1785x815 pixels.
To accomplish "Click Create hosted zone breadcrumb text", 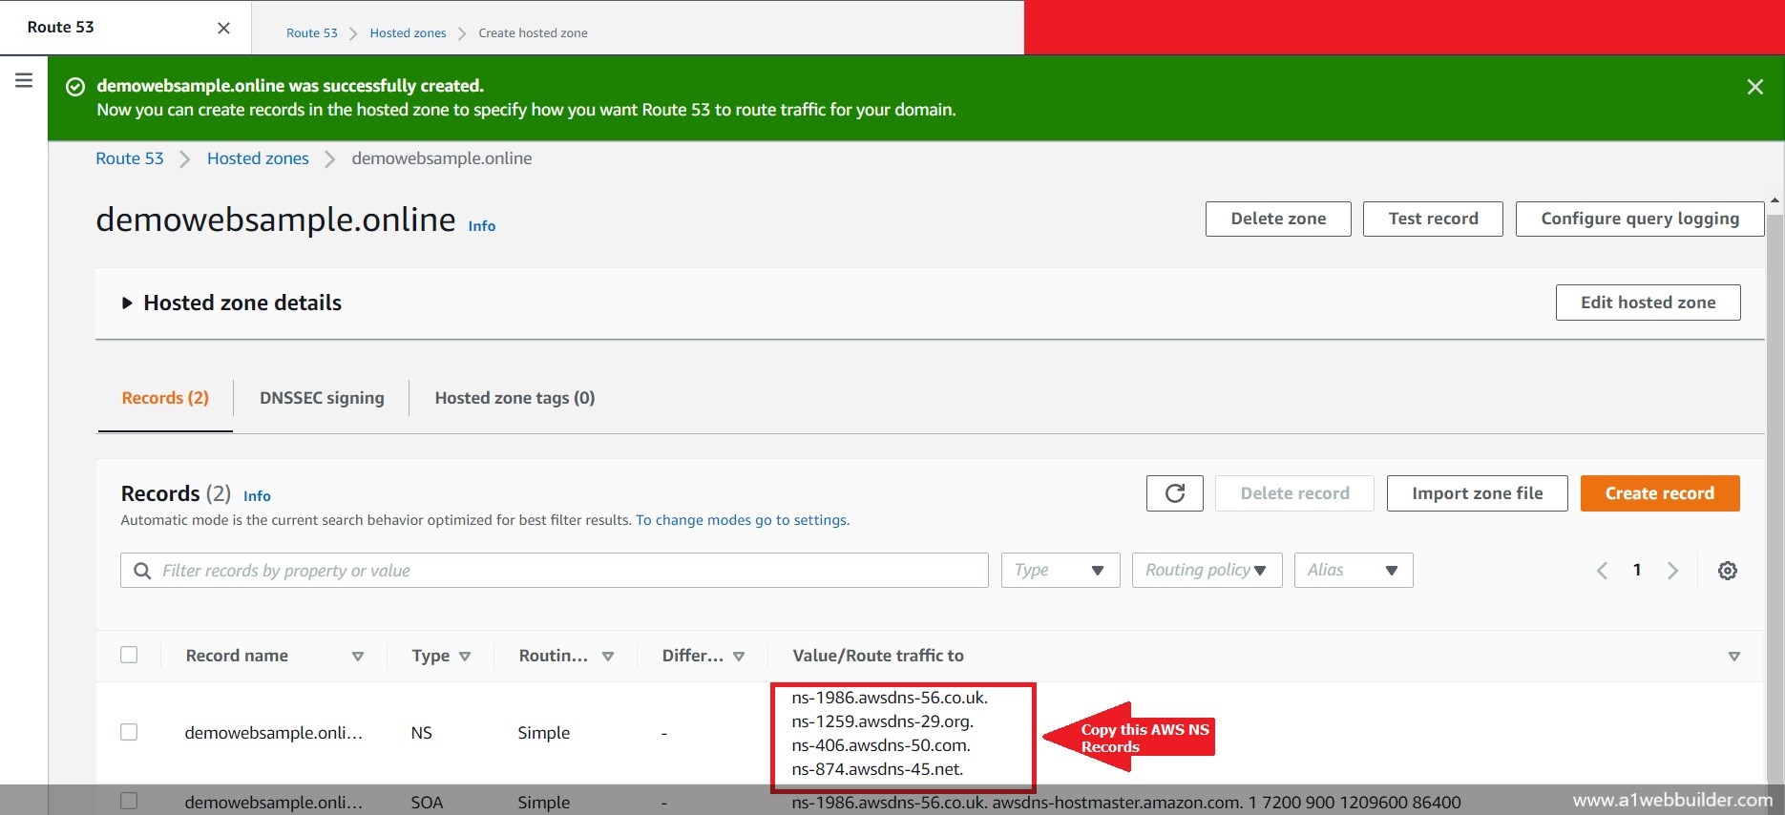I will click(x=533, y=32).
